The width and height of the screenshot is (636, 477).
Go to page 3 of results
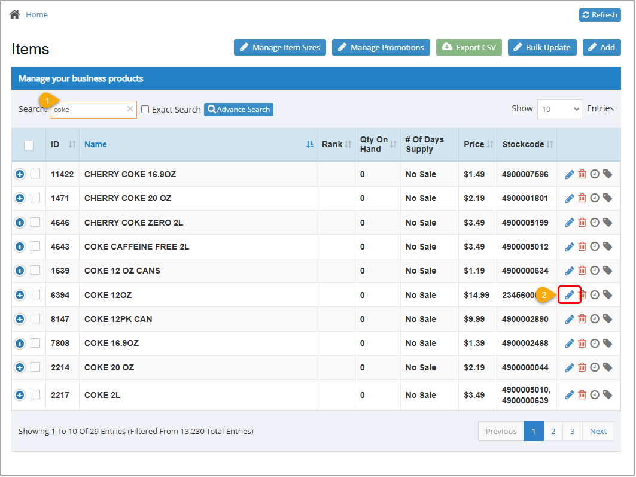(572, 431)
